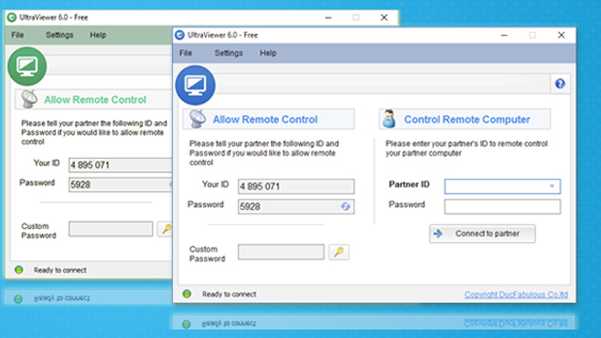
Task: Expand the Partner ID dropdown arrow
Action: point(552,186)
